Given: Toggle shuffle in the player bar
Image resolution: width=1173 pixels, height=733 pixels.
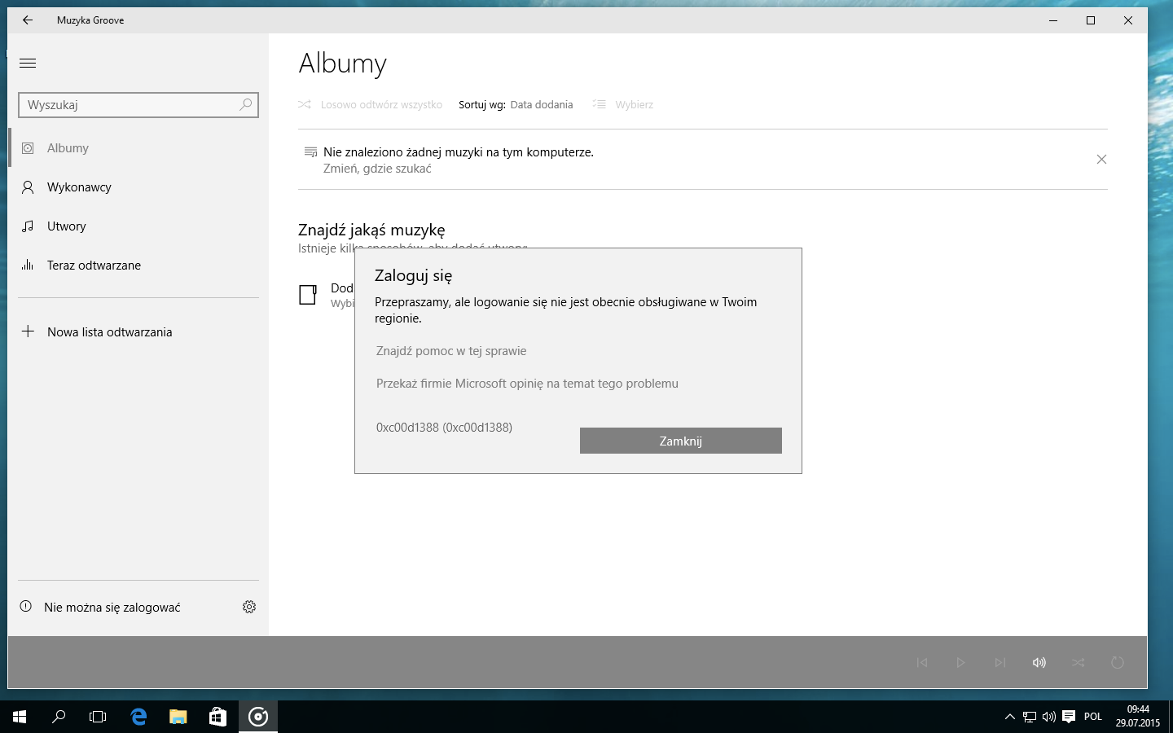Looking at the screenshot, I should [x=1079, y=663].
